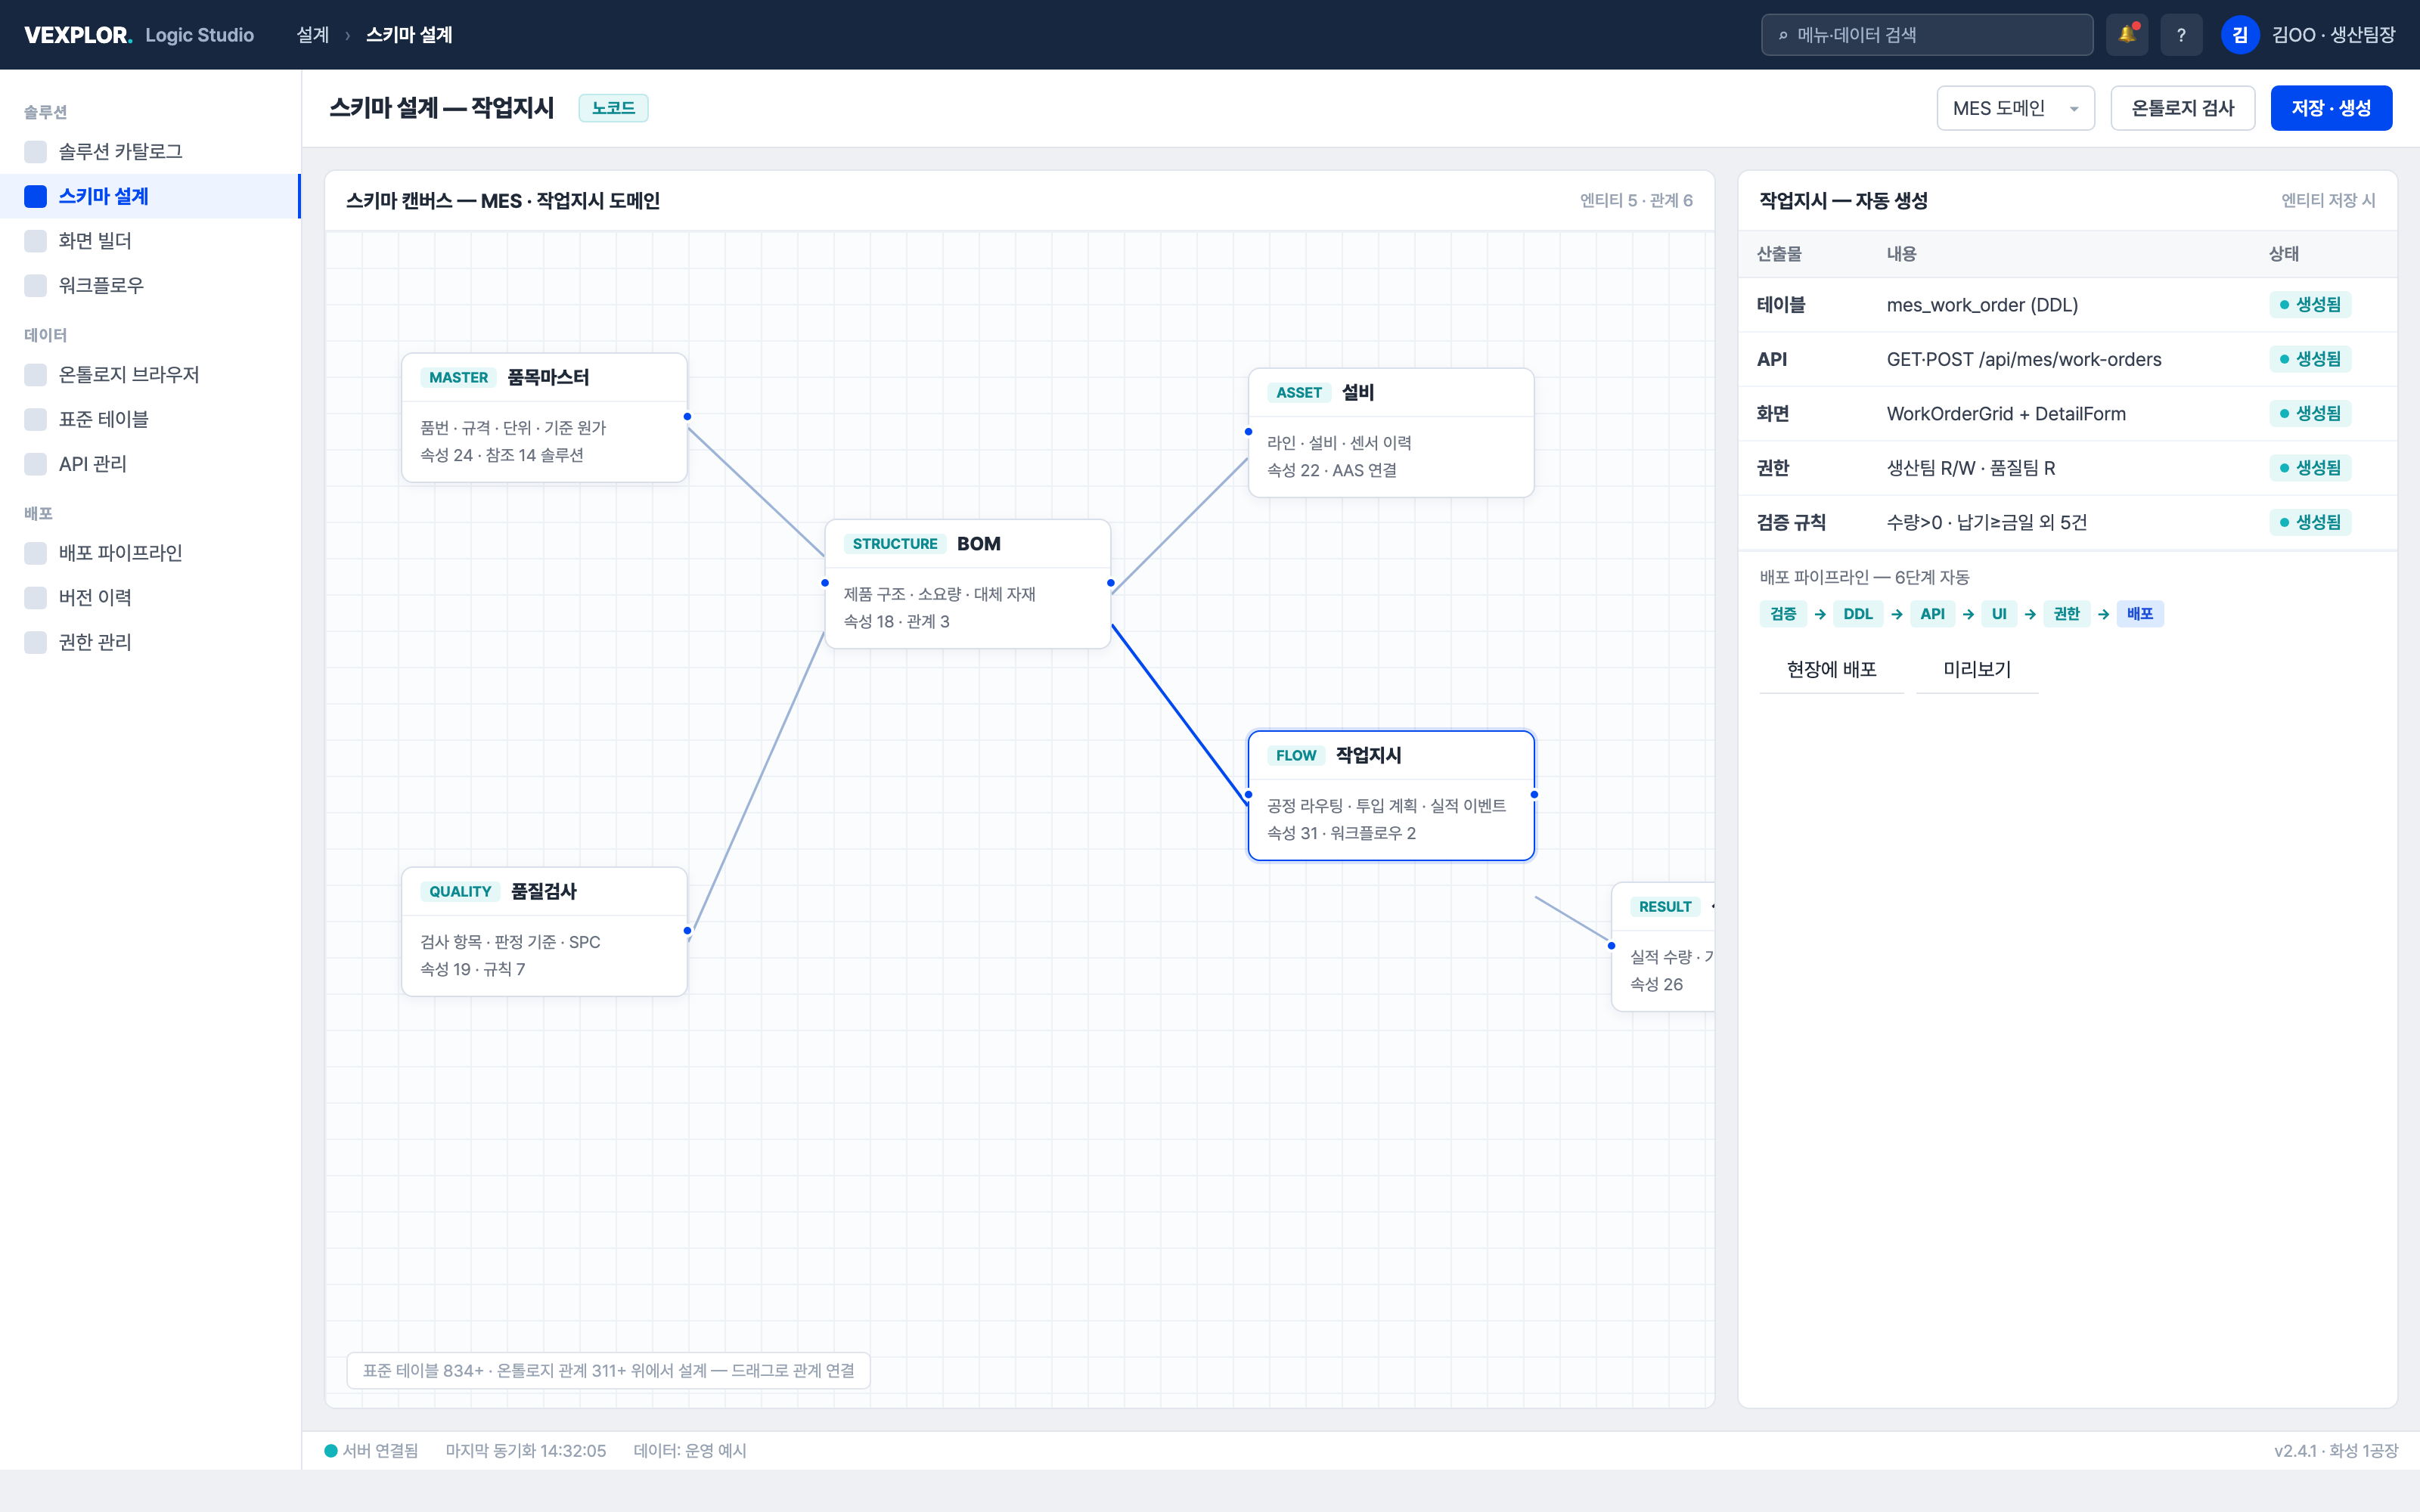Screen dimensions: 2420x1512
Task: Focus the 메뉴·데이터 검색 search field
Action: click(x=1927, y=35)
